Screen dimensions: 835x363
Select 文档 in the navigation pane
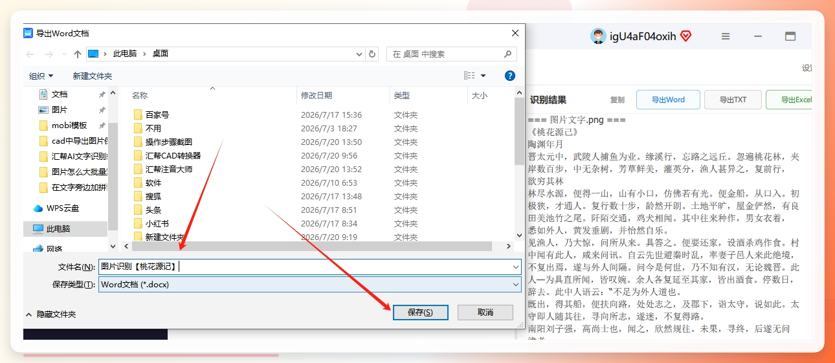[60, 94]
